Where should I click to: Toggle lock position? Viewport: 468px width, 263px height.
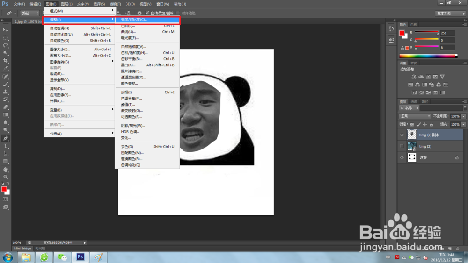click(x=425, y=125)
